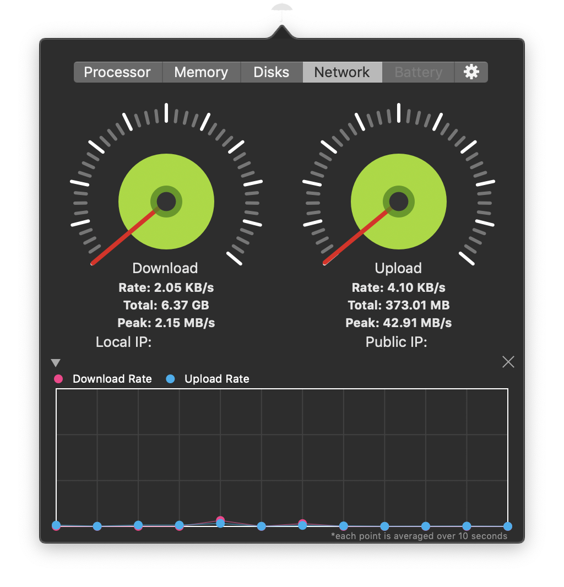Image resolution: width=564 pixels, height=587 pixels.
Task: Click the pink download peak graph point
Action: 220,520
